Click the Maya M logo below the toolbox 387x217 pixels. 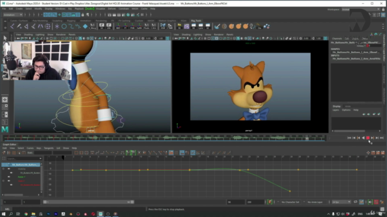5,129
